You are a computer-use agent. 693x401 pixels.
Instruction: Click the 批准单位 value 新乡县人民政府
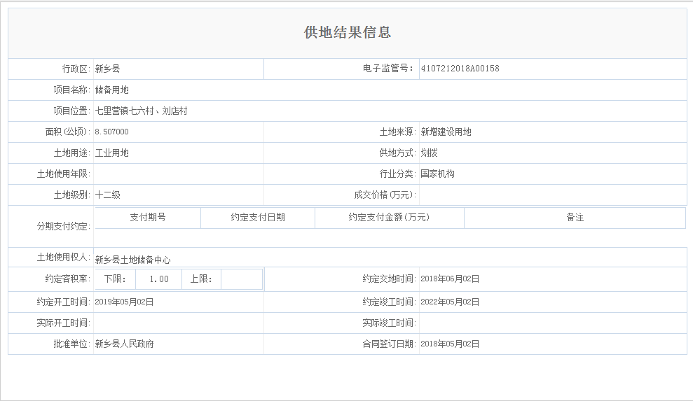click(124, 344)
